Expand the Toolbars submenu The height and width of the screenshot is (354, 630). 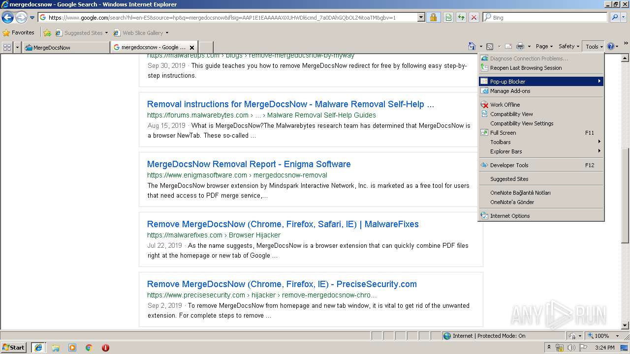pos(541,142)
